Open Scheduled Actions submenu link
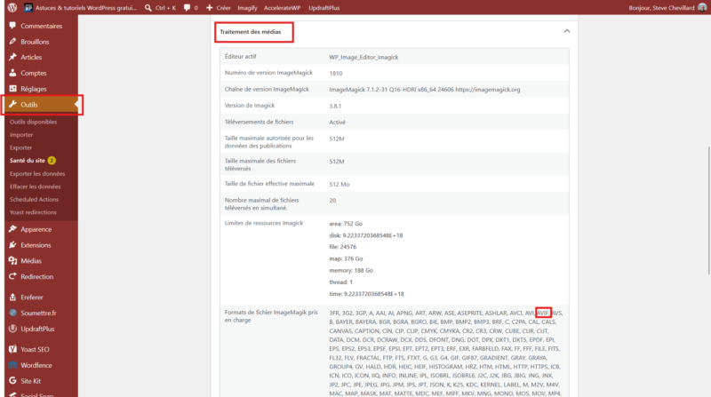Image resolution: width=711 pixels, height=397 pixels. [x=34, y=200]
